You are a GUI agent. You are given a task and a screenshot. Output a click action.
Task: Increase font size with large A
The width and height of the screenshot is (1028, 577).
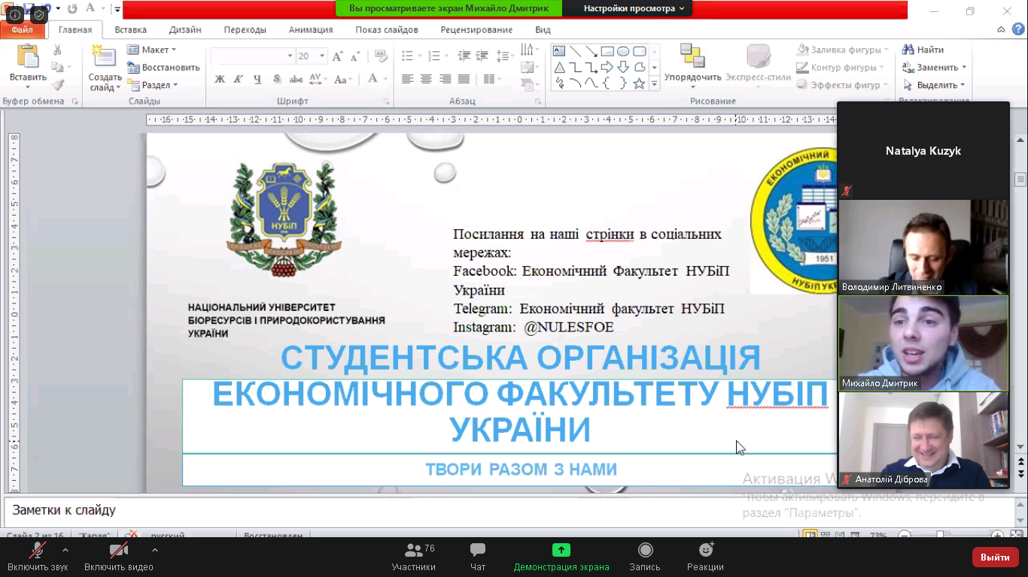click(x=337, y=56)
